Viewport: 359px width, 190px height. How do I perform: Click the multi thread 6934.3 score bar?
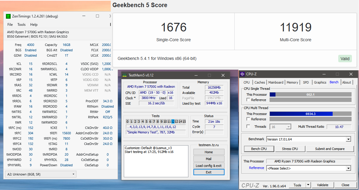point(310,114)
